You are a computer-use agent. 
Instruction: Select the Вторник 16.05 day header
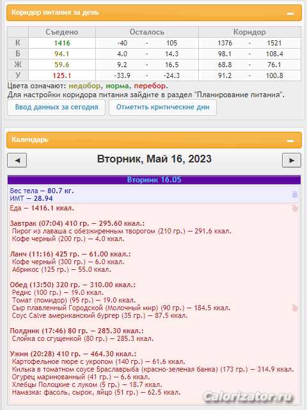click(154, 180)
